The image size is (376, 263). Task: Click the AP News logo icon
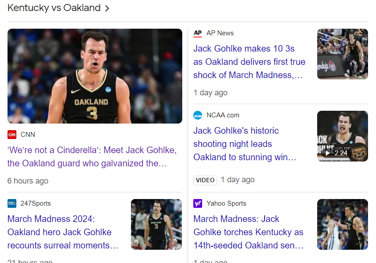tap(198, 33)
